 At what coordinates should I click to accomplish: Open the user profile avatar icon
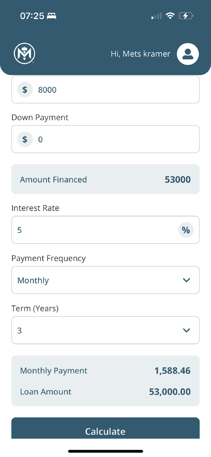pos(188,54)
